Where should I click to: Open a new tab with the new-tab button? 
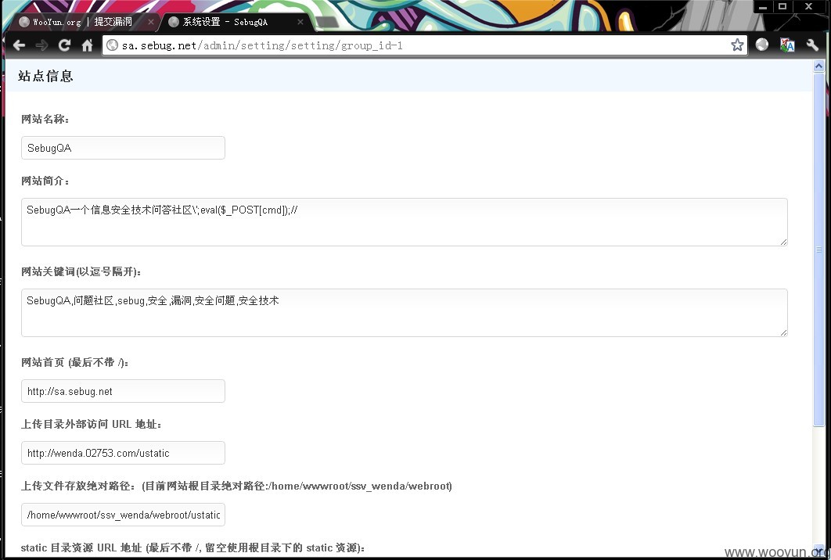pyautogui.click(x=326, y=22)
